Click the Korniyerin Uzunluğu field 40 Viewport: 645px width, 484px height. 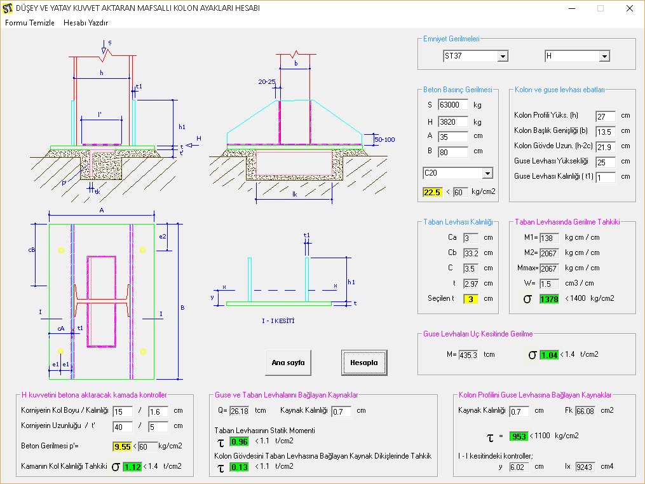(x=123, y=426)
